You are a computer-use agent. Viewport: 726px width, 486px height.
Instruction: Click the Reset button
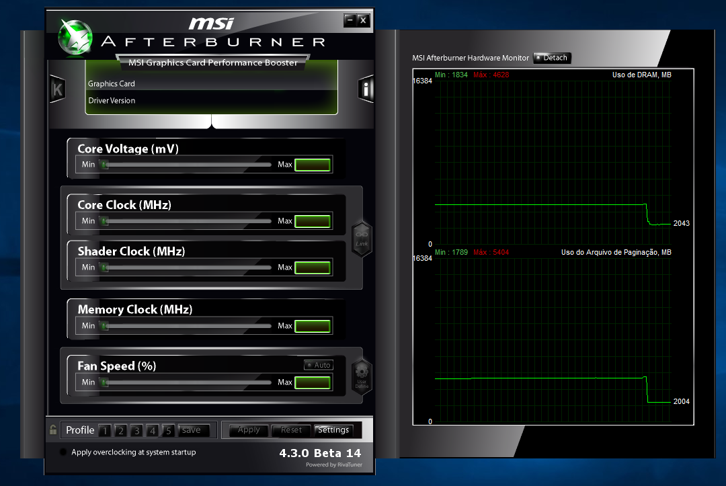(291, 430)
